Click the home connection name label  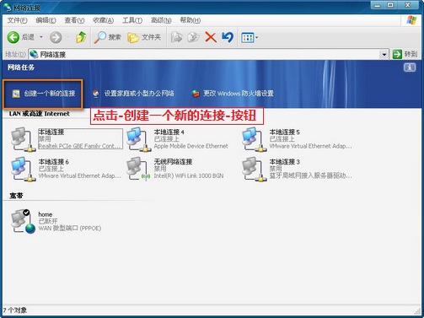[46, 214]
